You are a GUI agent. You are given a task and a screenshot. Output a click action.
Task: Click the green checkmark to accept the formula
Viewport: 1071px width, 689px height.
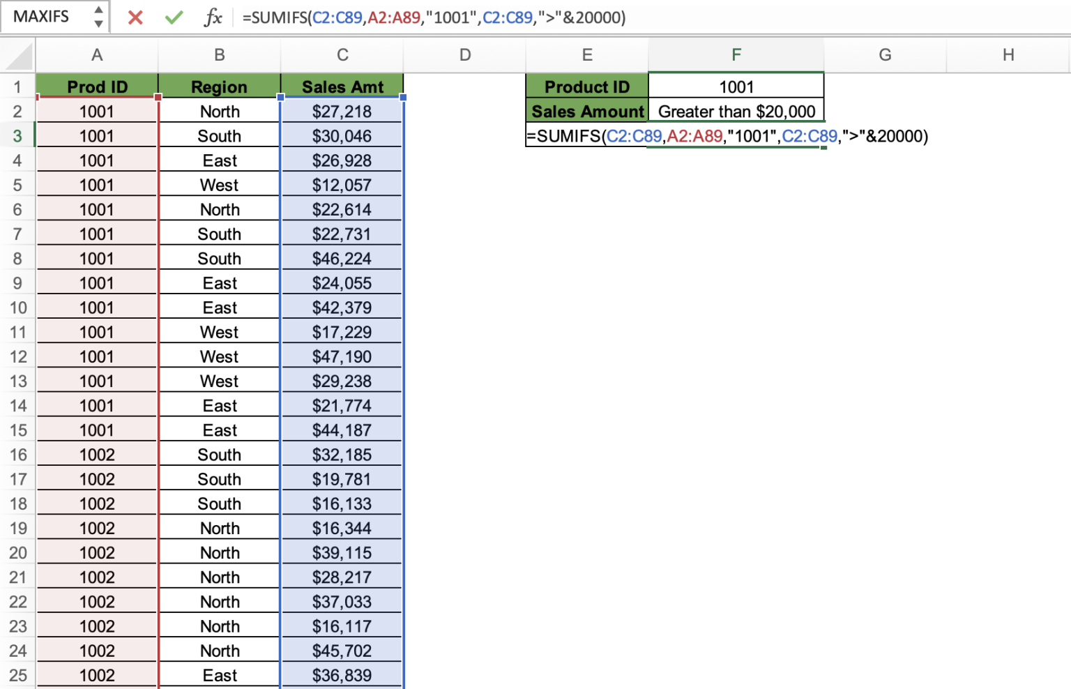point(174,17)
